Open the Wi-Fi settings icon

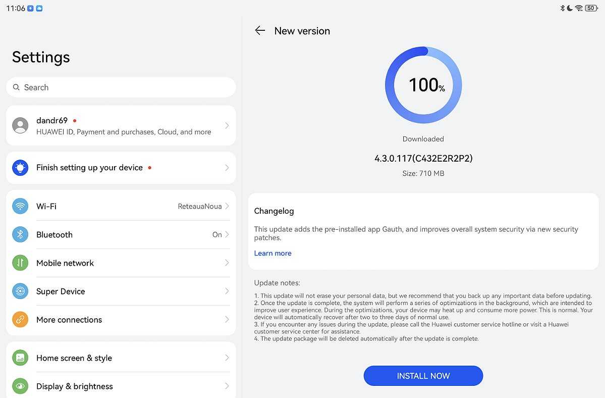[x=20, y=206]
